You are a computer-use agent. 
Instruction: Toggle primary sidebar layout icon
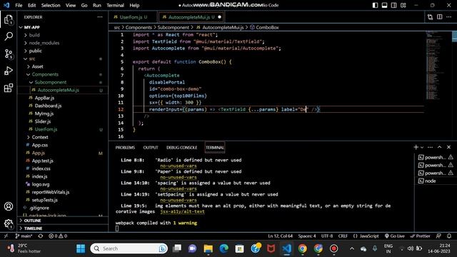pos(375,5)
